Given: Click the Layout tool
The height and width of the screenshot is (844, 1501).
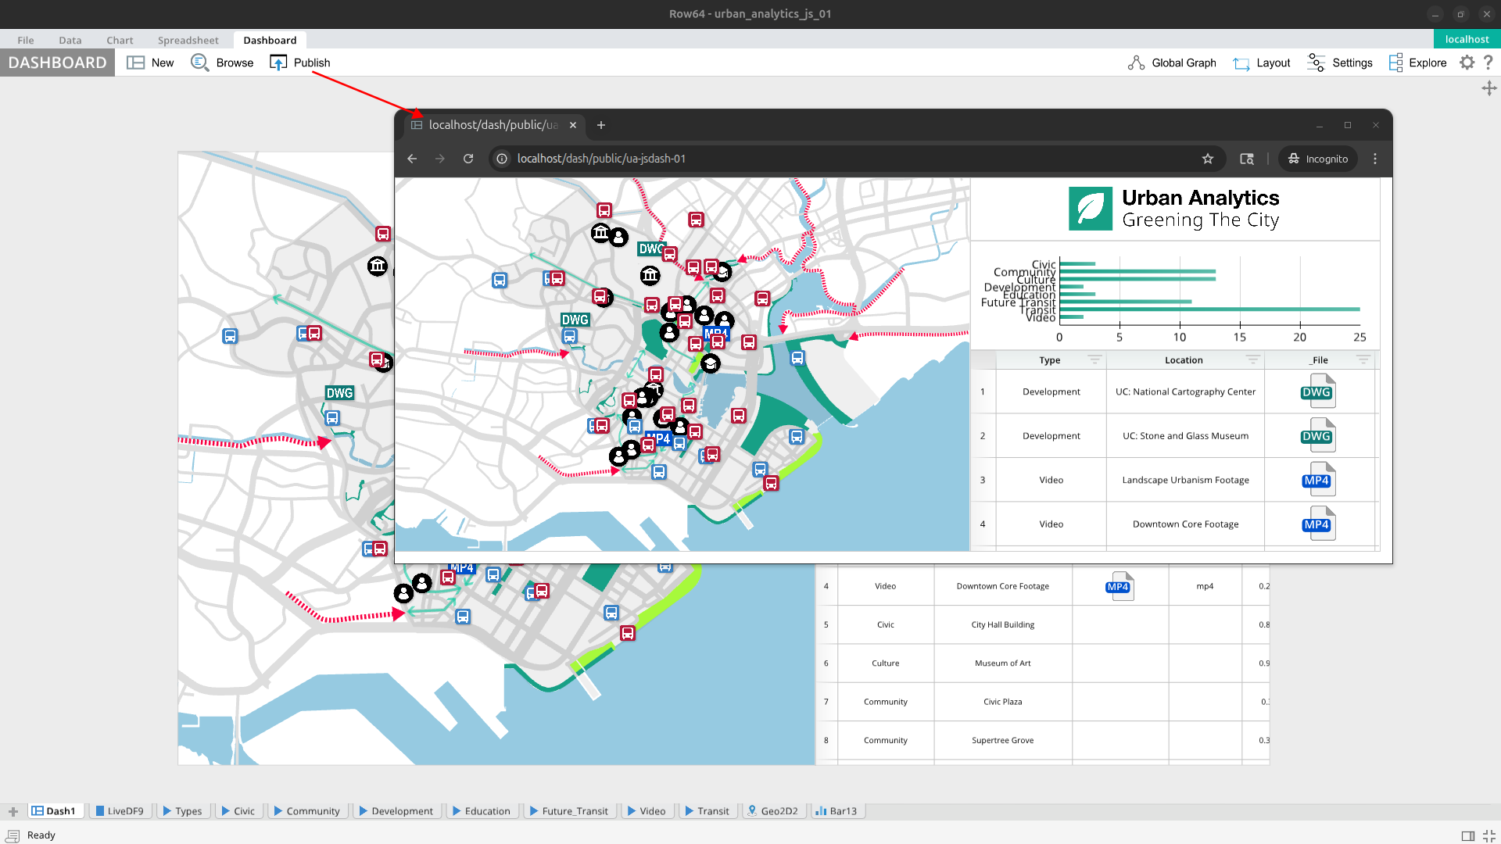Looking at the screenshot, I should [x=1261, y=63].
